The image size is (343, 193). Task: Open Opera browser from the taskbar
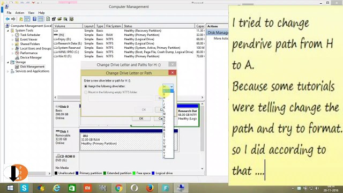[x=134, y=188]
